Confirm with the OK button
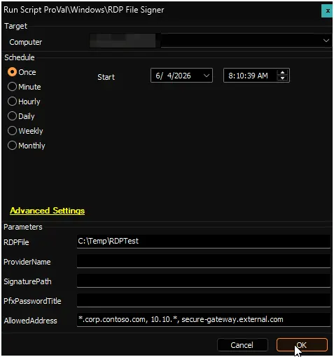 pos(302,345)
